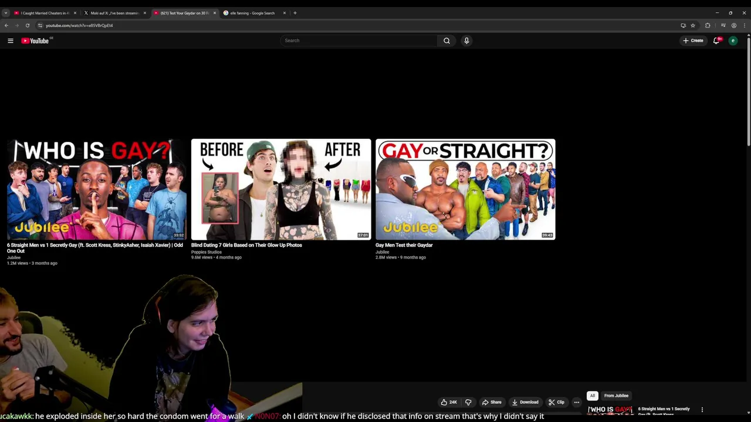The height and width of the screenshot is (422, 751).
Task: Dislike the video with thumbs down
Action: (468, 402)
